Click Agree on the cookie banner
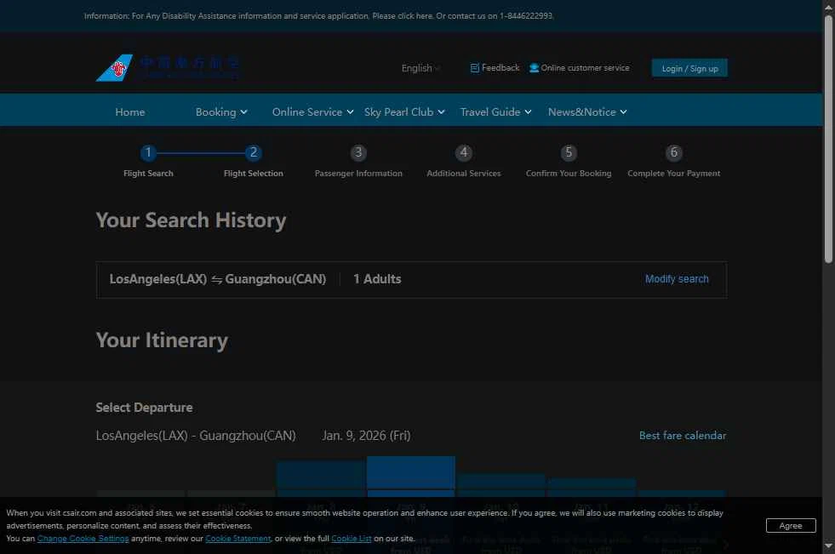 [x=791, y=525]
